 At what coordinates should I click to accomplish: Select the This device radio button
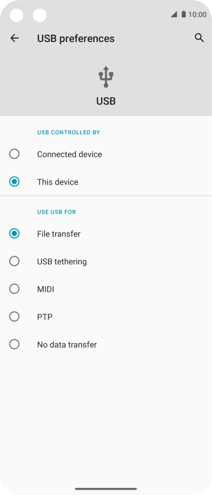(x=14, y=182)
